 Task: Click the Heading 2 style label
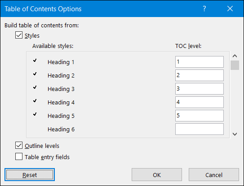point(61,76)
